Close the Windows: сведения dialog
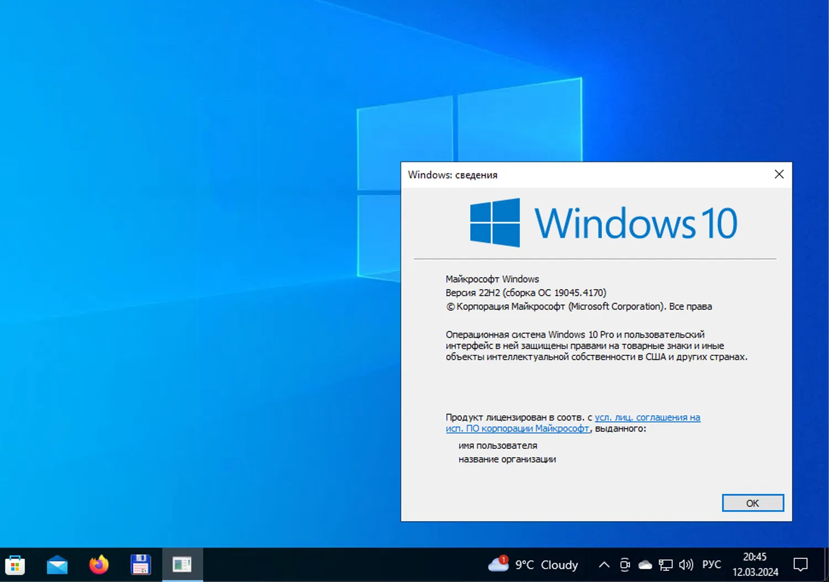 coord(779,174)
